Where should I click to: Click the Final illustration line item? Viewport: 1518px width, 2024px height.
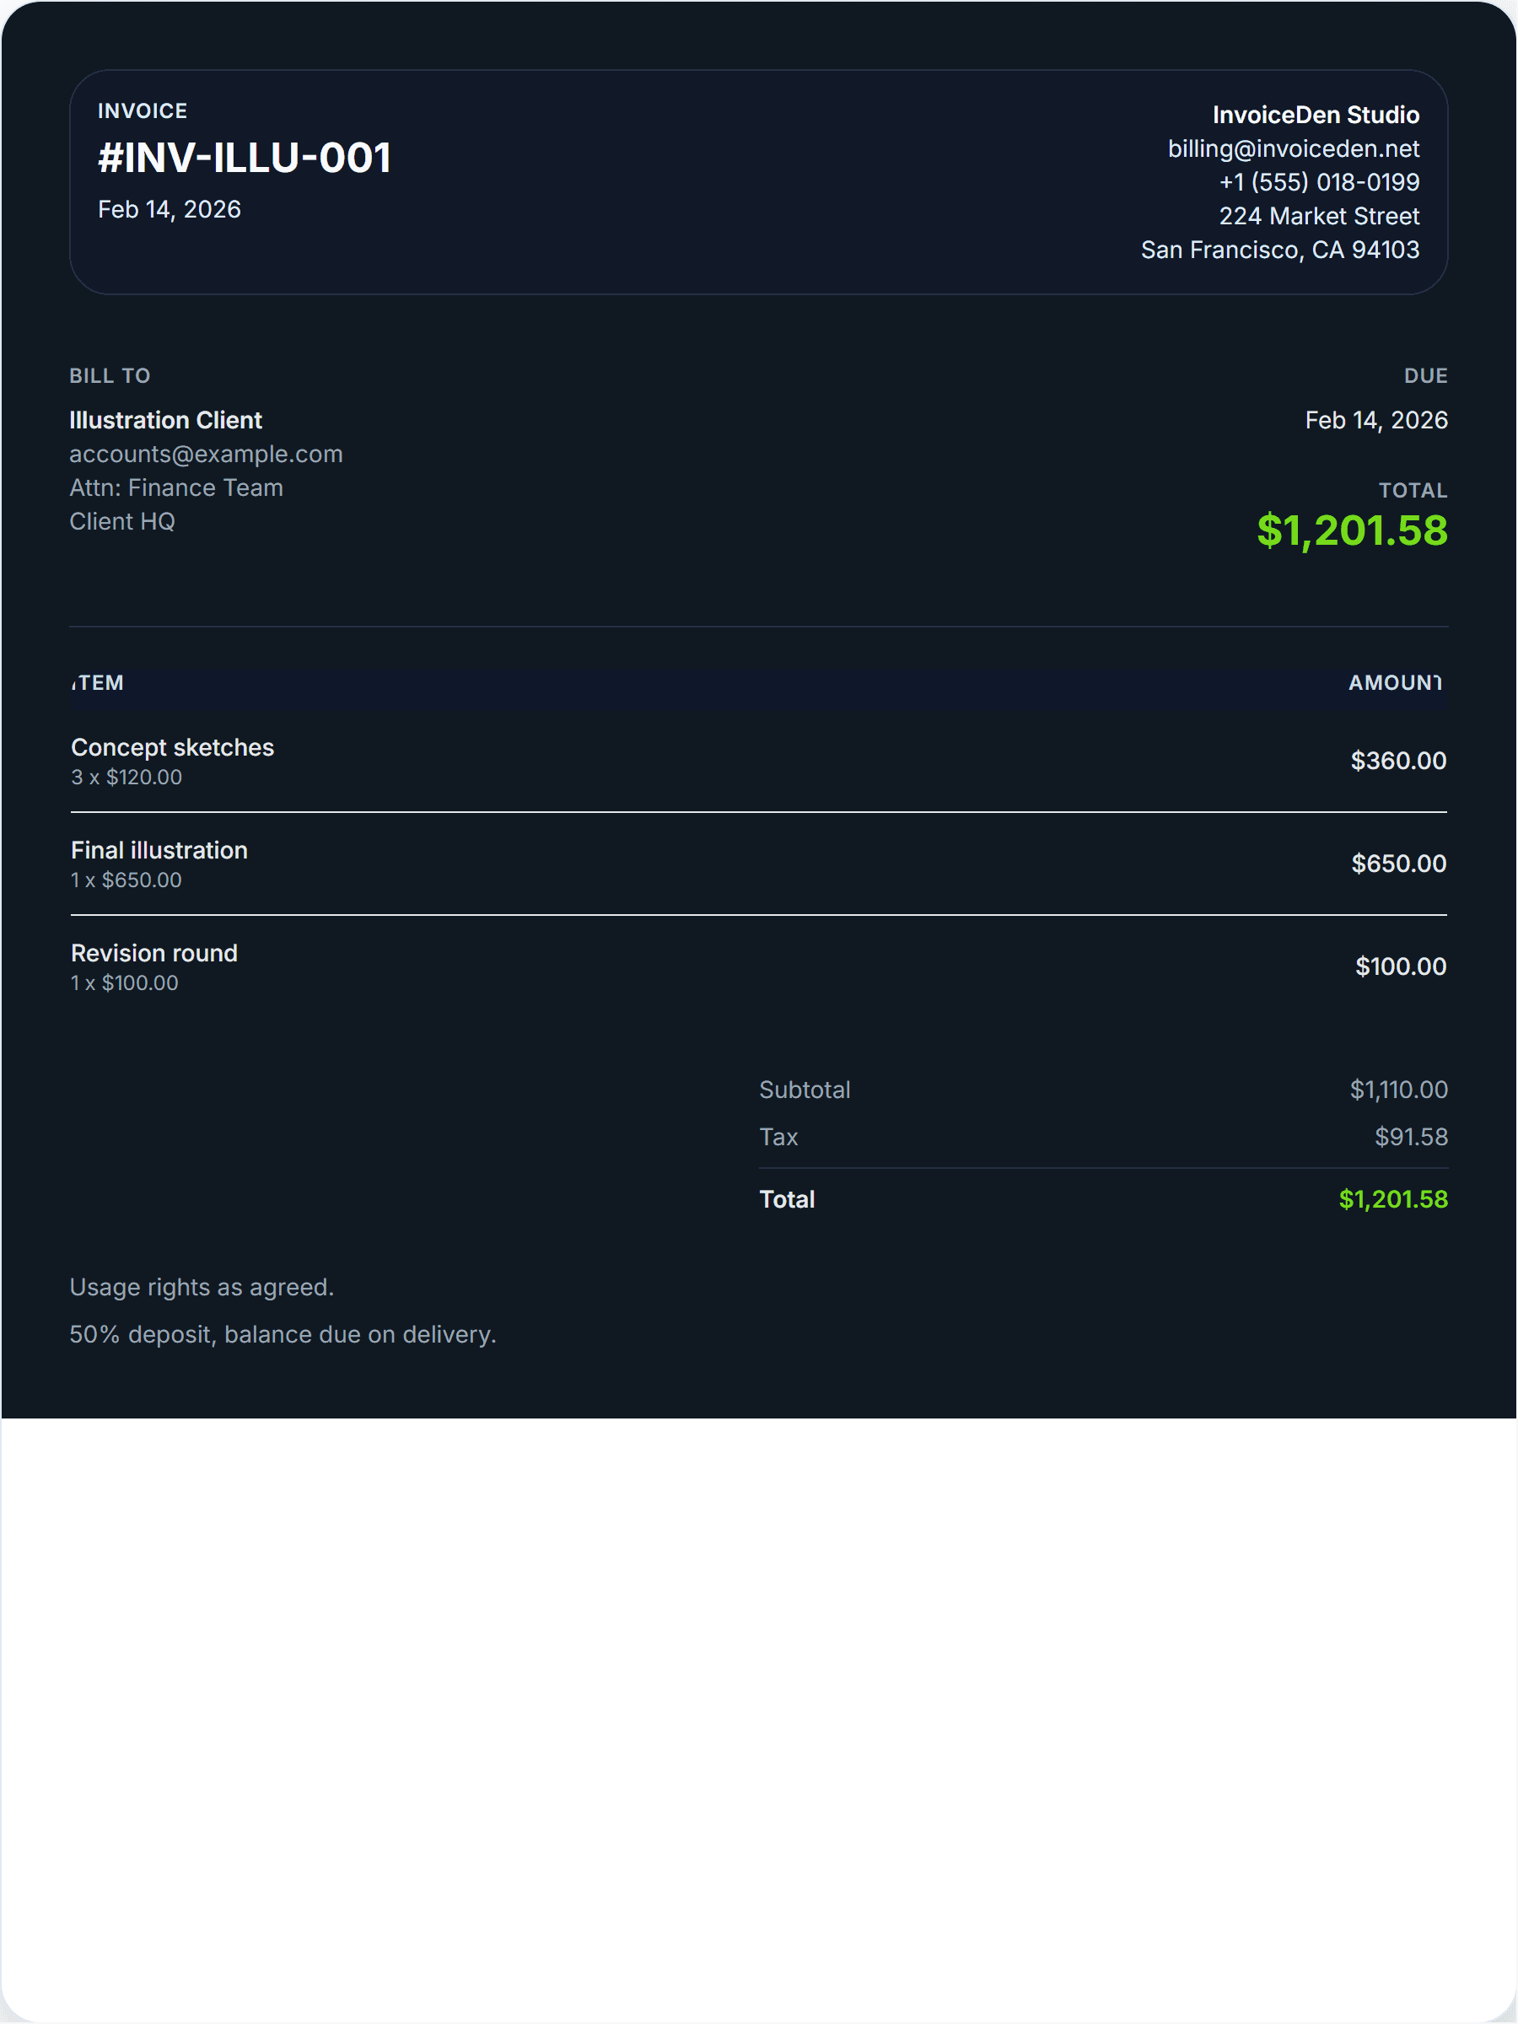point(159,850)
